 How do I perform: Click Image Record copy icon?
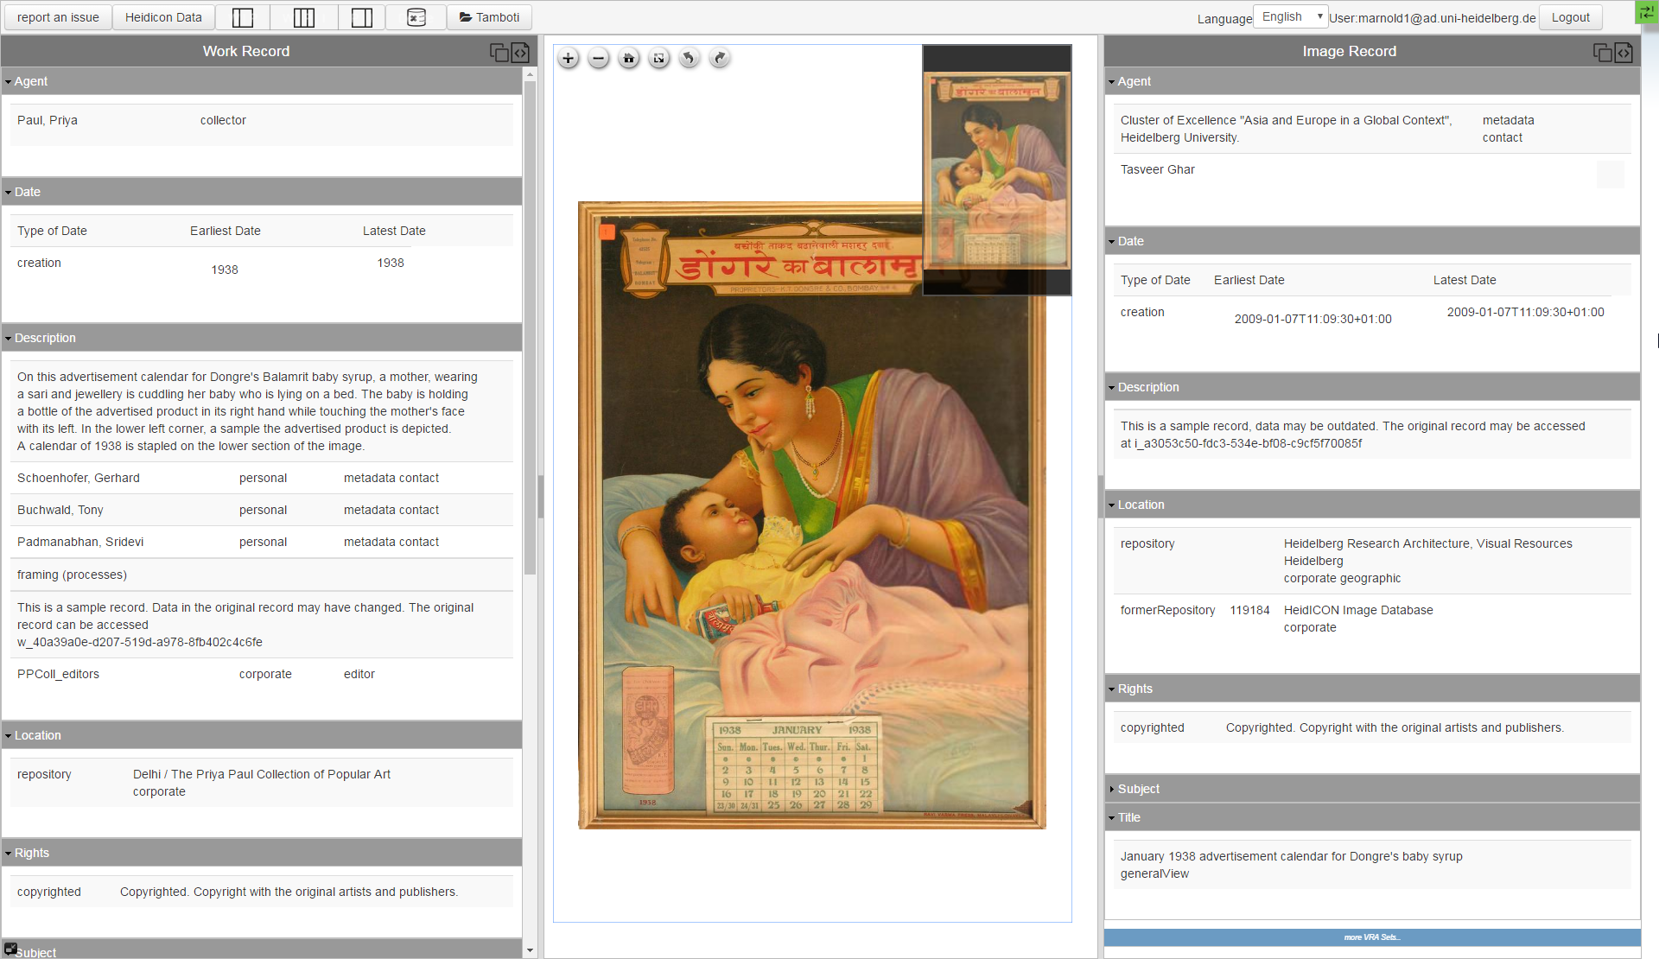[x=1602, y=53]
